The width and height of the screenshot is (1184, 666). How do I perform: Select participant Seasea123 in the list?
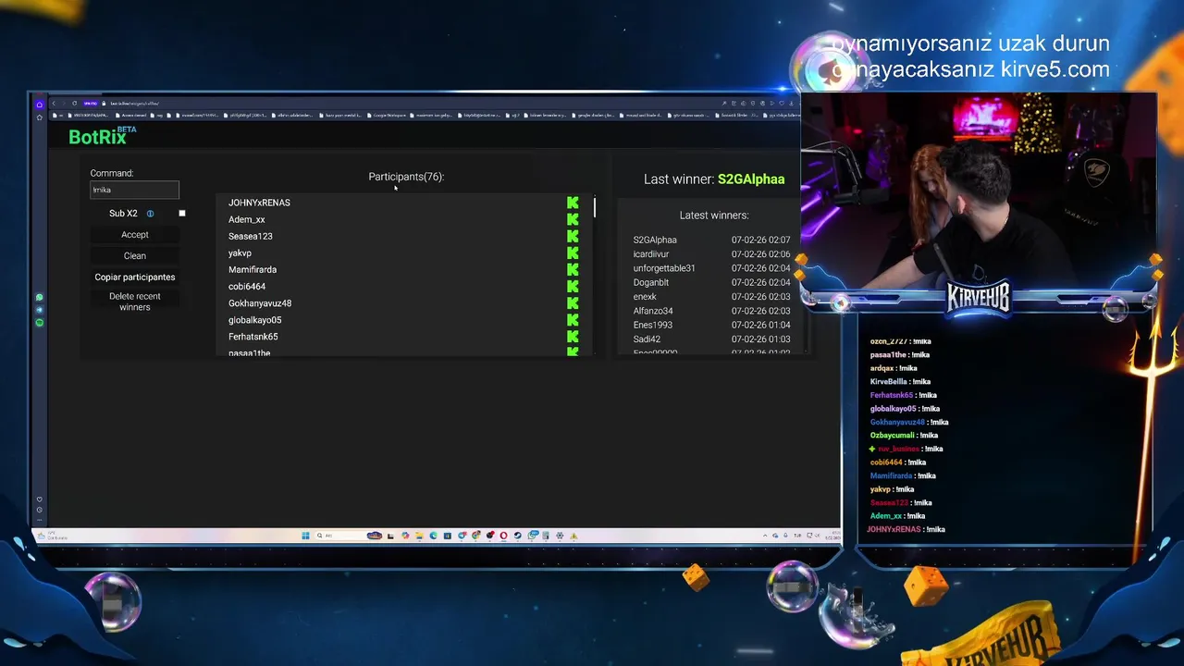click(251, 236)
